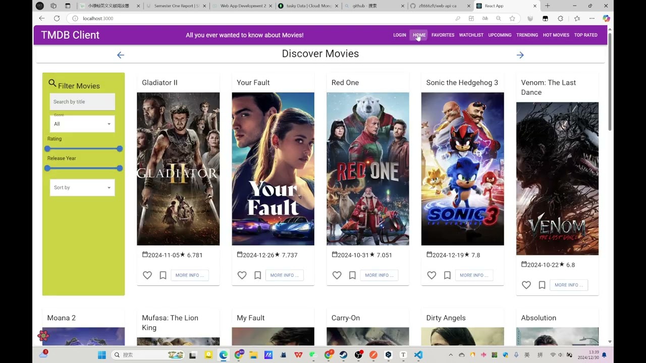
Task: Bookmark this page with the star icon
Action: point(512,18)
